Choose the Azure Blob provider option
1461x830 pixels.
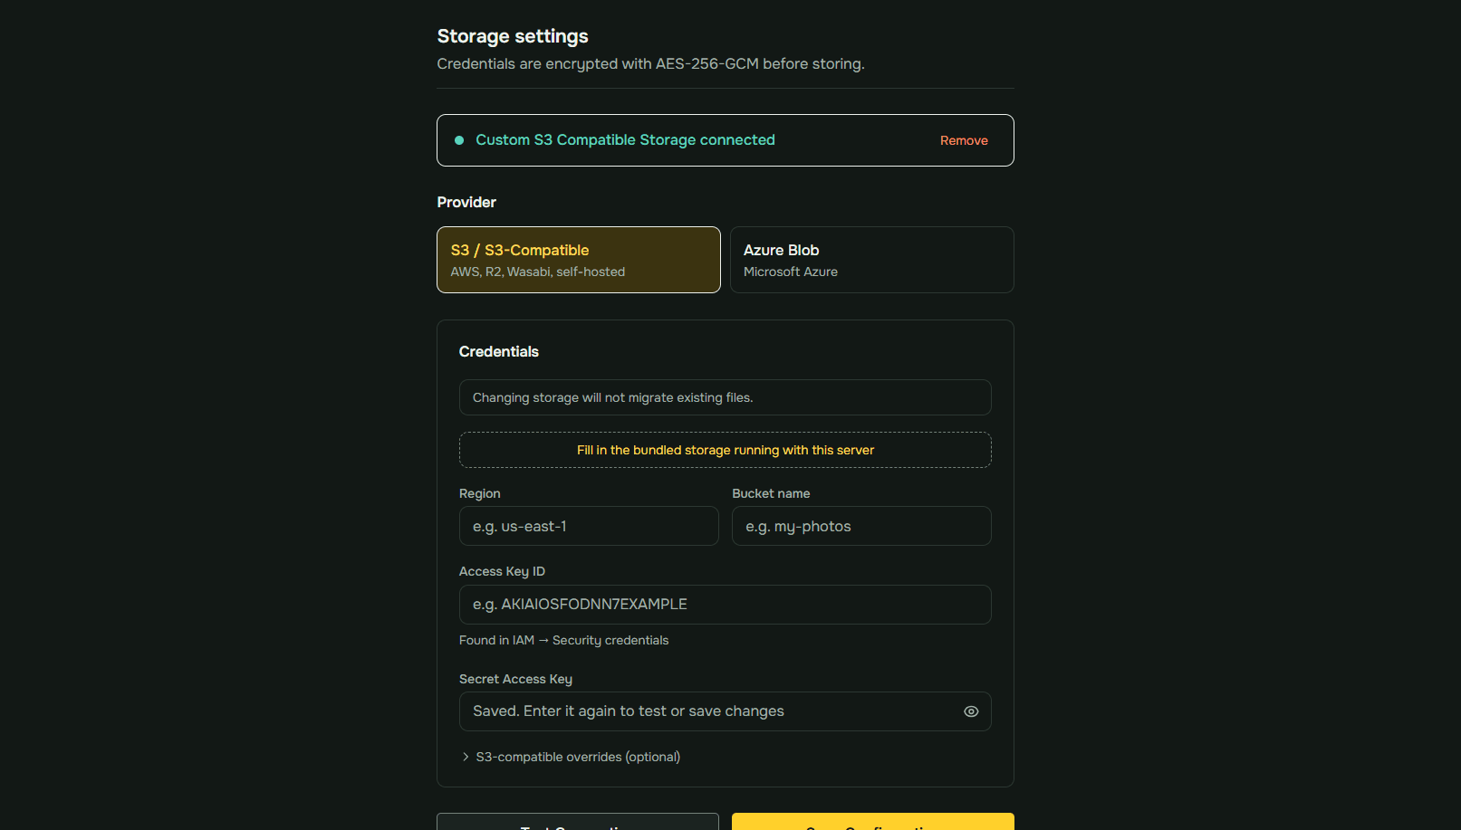872,260
